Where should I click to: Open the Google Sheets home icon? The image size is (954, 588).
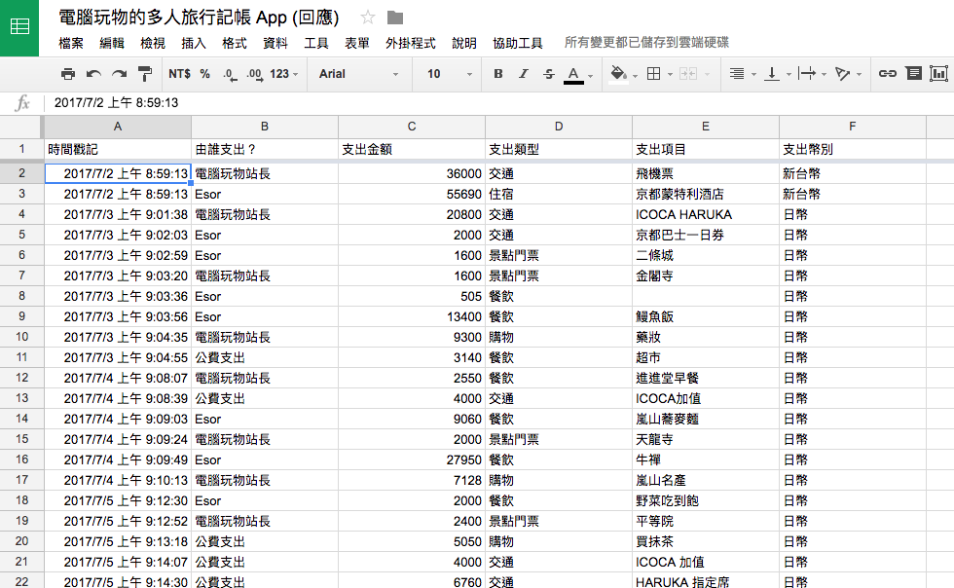(x=19, y=27)
